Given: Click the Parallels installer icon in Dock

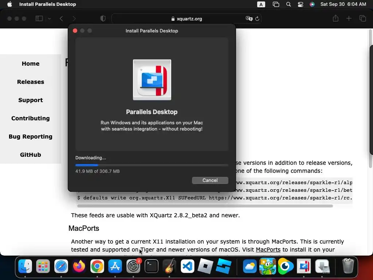Looking at the screenshot, I should [x=304, y=266].
